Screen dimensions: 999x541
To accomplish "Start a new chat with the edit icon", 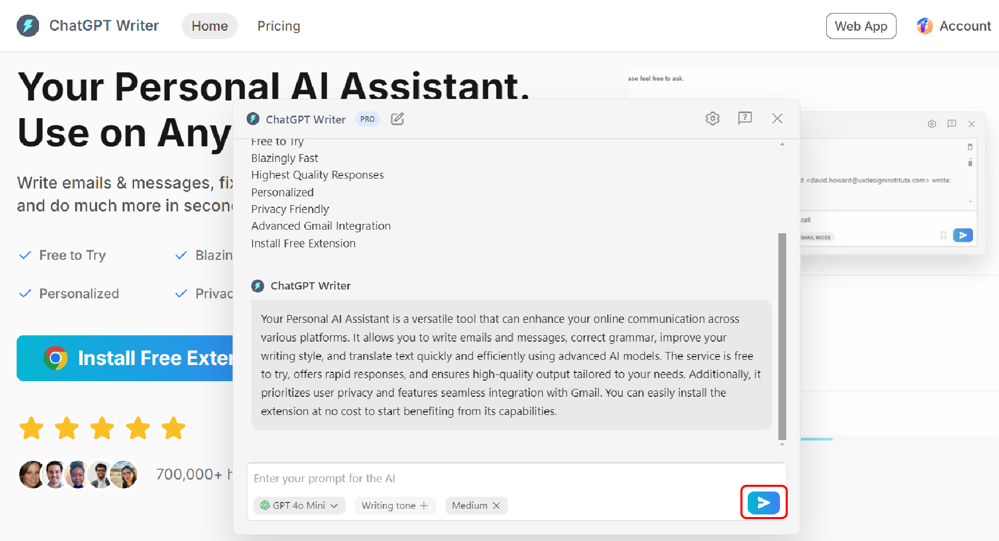I will point(398,119).
